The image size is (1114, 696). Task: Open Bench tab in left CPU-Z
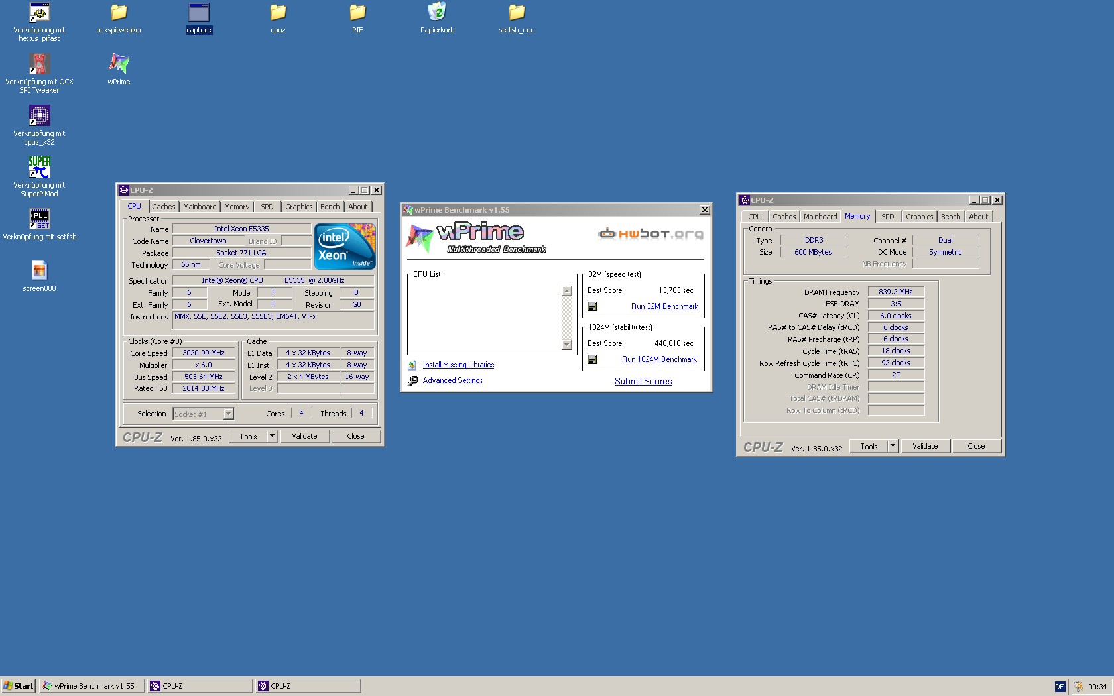[x=330, y=207]
